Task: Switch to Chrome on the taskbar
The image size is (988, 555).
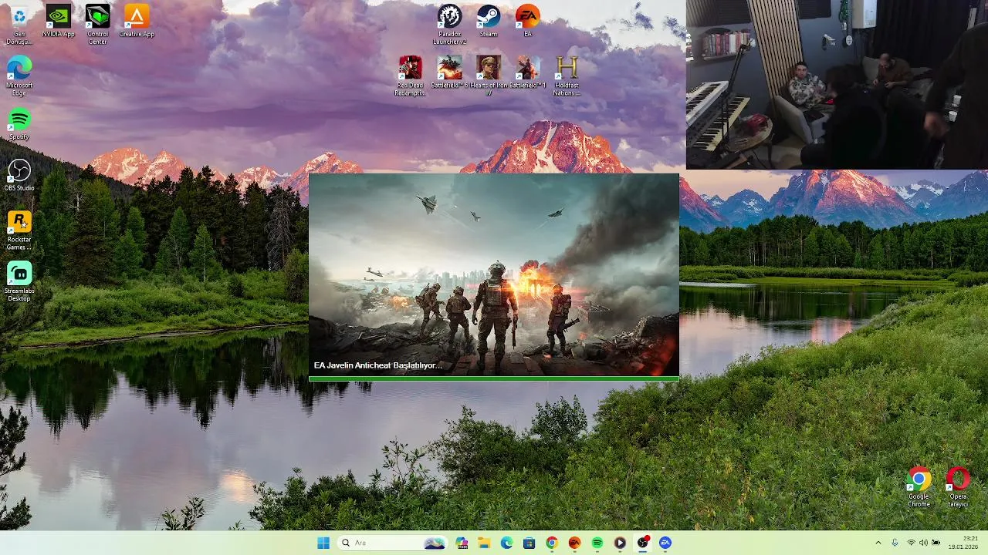Action: (x=551, y=543)
